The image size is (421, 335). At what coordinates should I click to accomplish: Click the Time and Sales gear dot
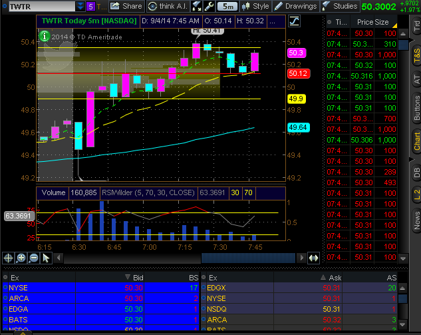[x=329, y=22]
